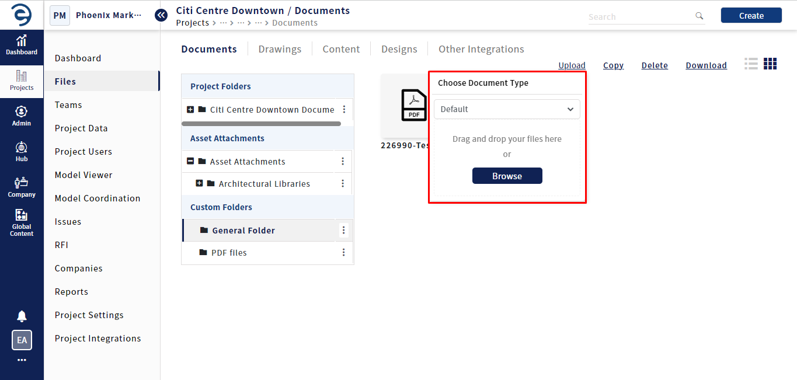Open Files in project menu
The image size is (797, 380).
[x=102, y=82]
